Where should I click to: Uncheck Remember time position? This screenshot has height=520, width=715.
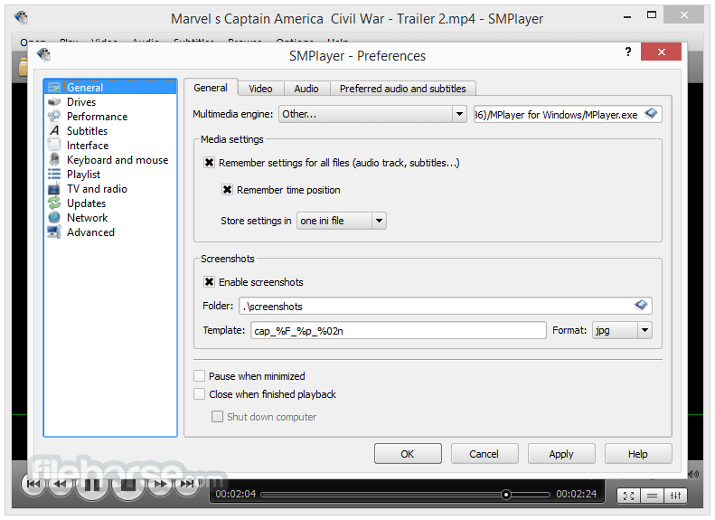click(x=227, y=189)
